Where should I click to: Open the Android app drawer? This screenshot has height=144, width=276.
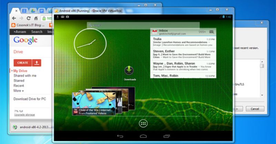(x=143, y=123)
